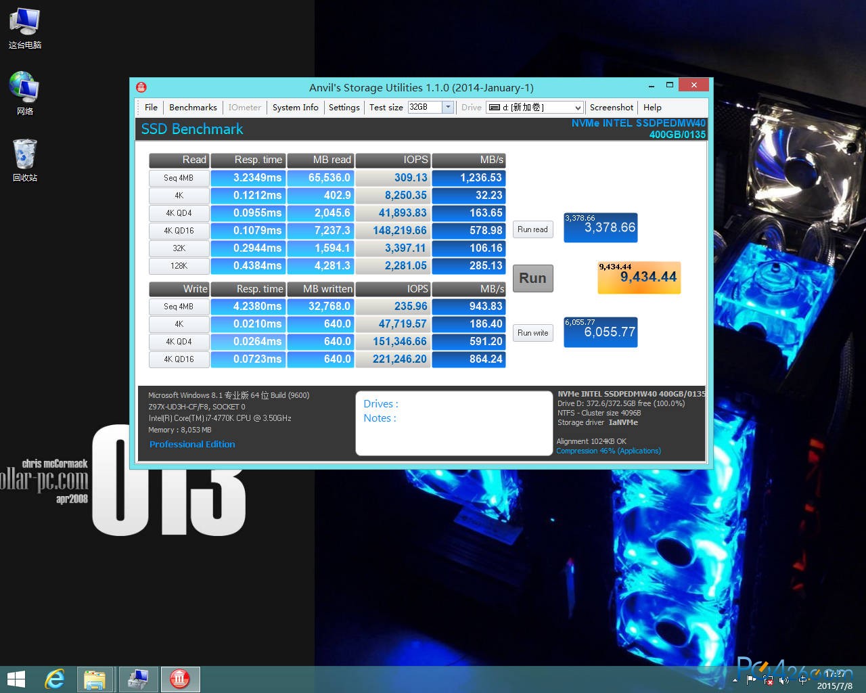This screenshot has width=866, height=693.
Task: Click the Memory : 8,053 MB text
Action: (180, 430)
